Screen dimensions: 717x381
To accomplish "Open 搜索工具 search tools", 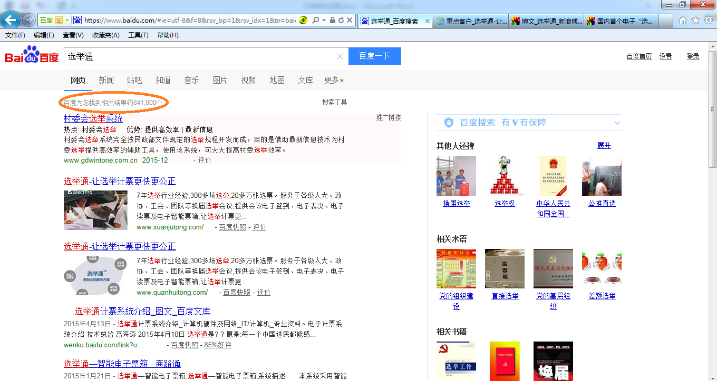I will [x=334, y=102].
